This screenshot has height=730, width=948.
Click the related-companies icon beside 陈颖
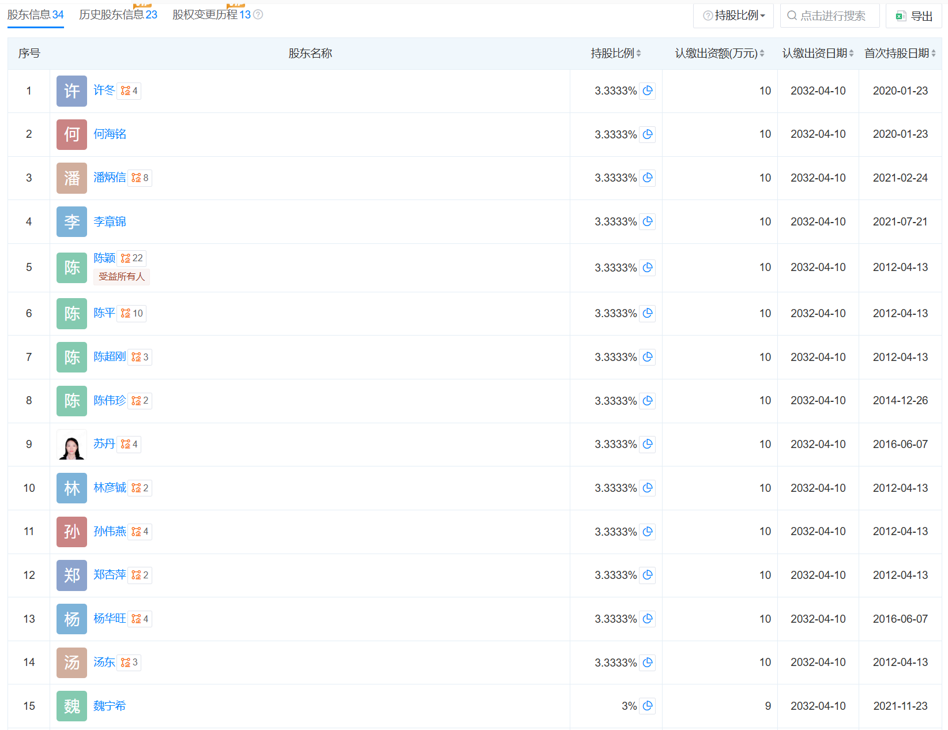point(126,258)
